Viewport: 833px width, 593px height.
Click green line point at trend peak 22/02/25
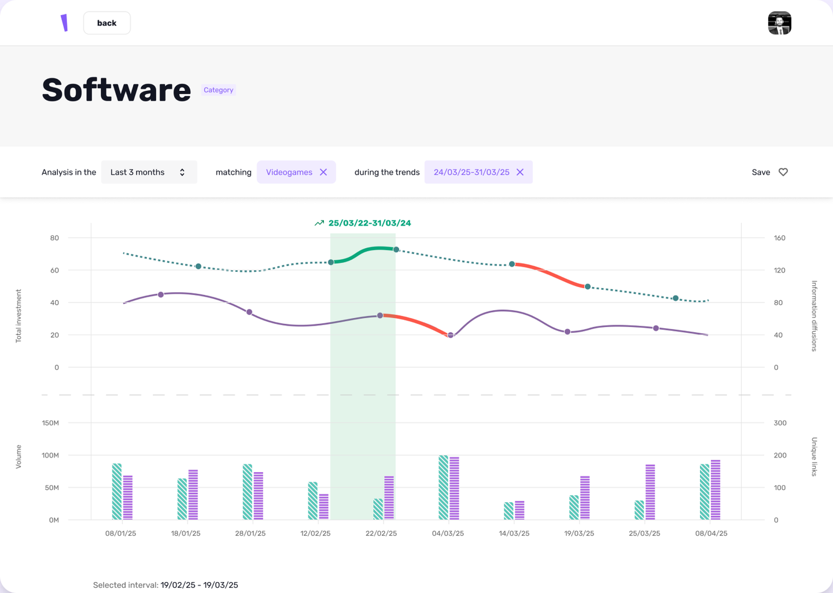tap(396, 250)
